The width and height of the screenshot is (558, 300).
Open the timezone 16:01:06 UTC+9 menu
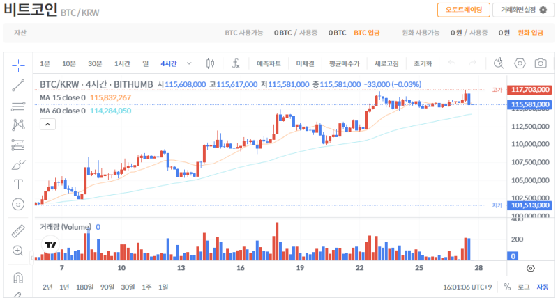coord(467,287)
